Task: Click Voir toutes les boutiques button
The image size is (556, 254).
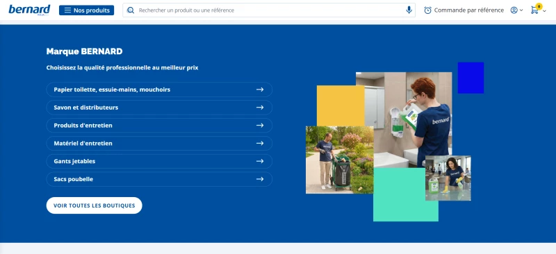Action: (94, 205)
